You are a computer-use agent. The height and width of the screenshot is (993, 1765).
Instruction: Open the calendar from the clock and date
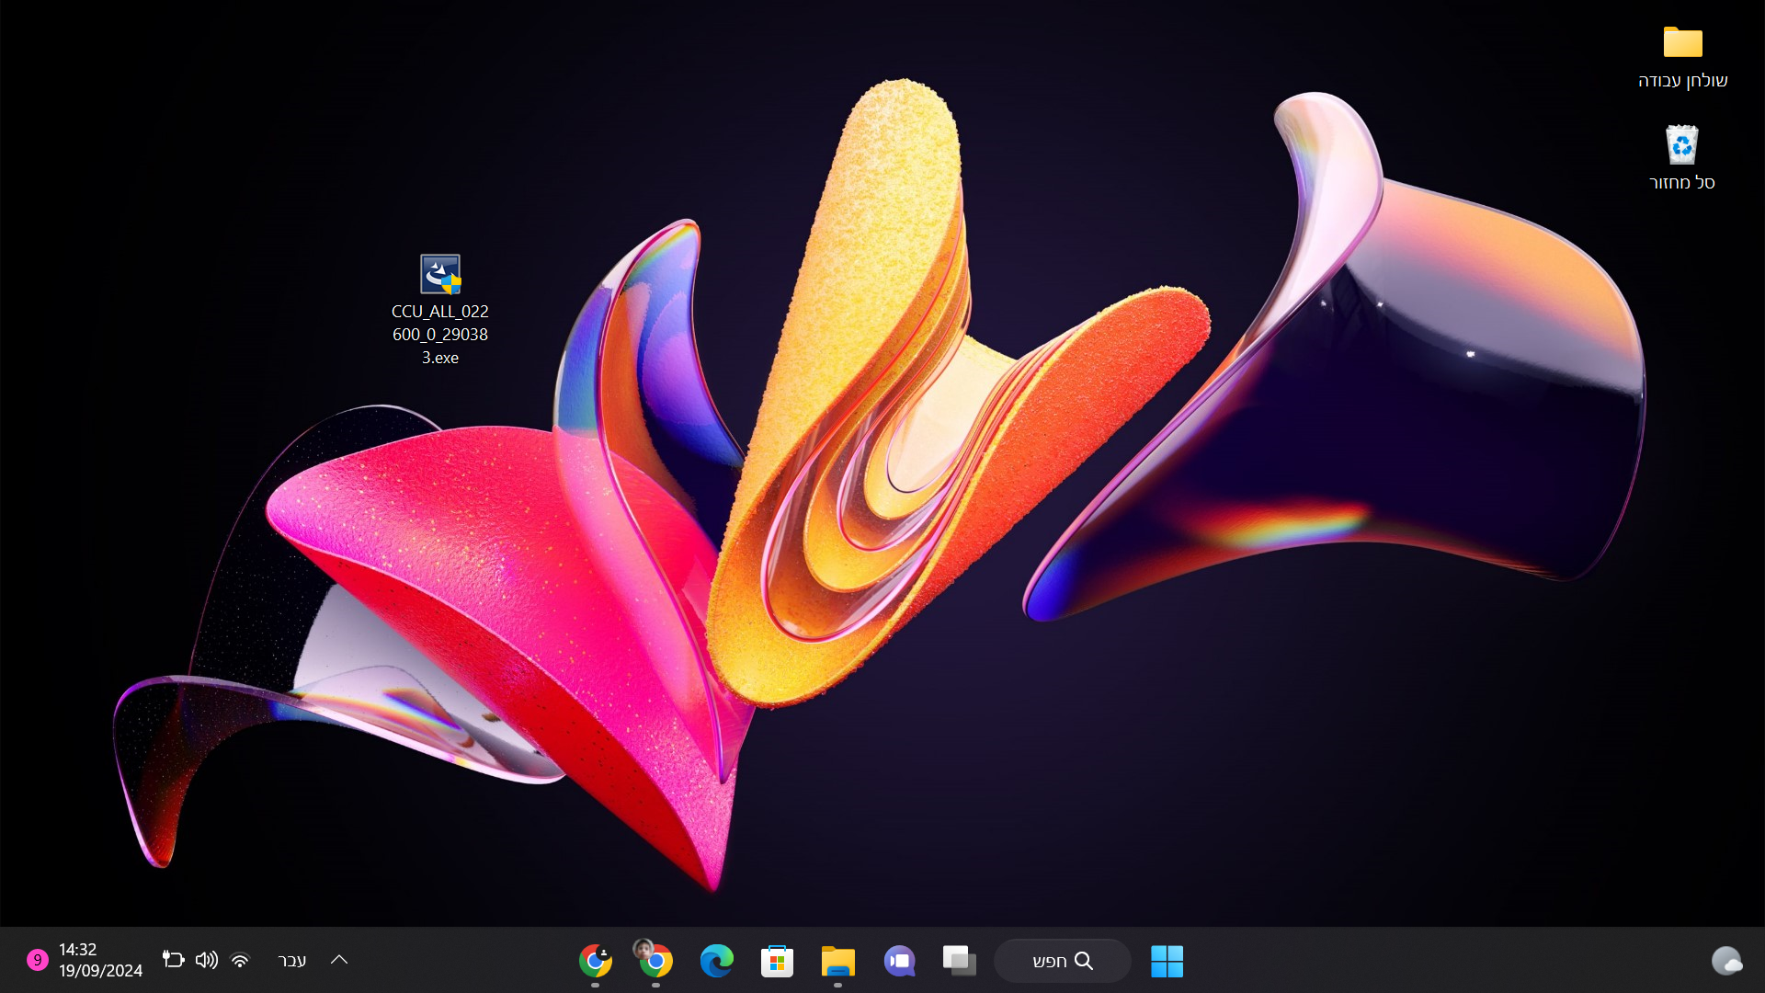(x=100, y=960)
